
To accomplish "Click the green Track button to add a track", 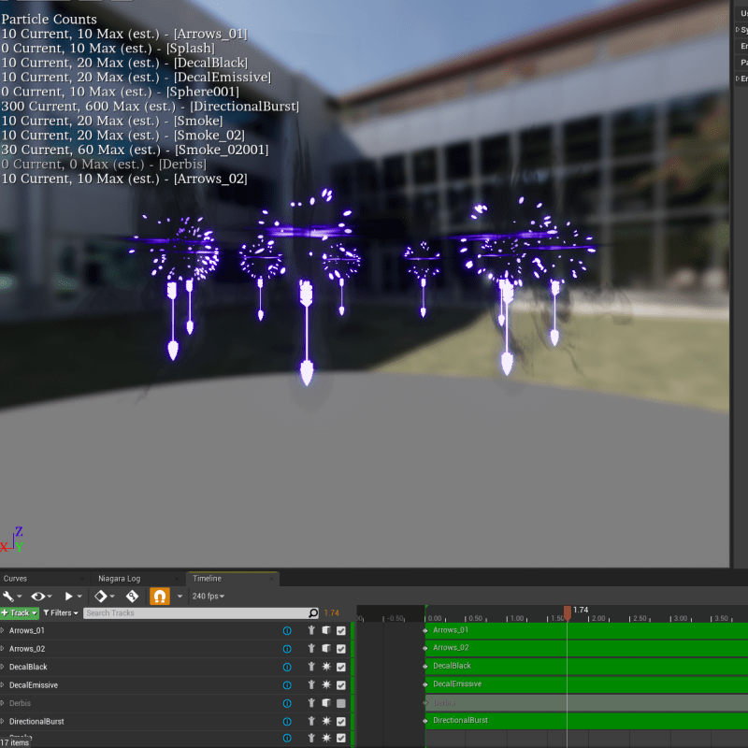I will point(19,612).
